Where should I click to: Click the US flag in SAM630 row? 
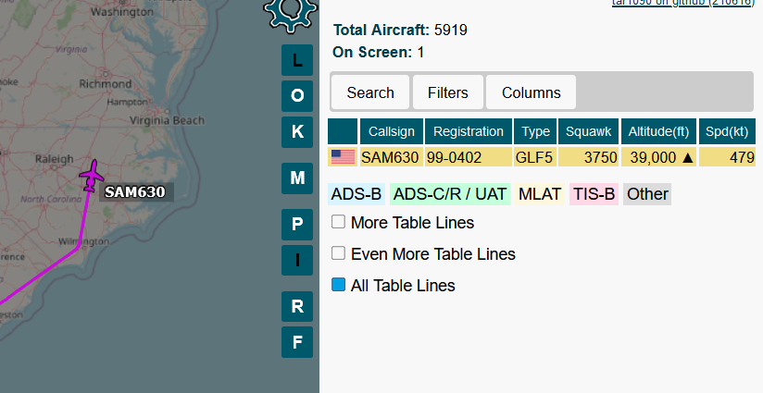[343, 157]
